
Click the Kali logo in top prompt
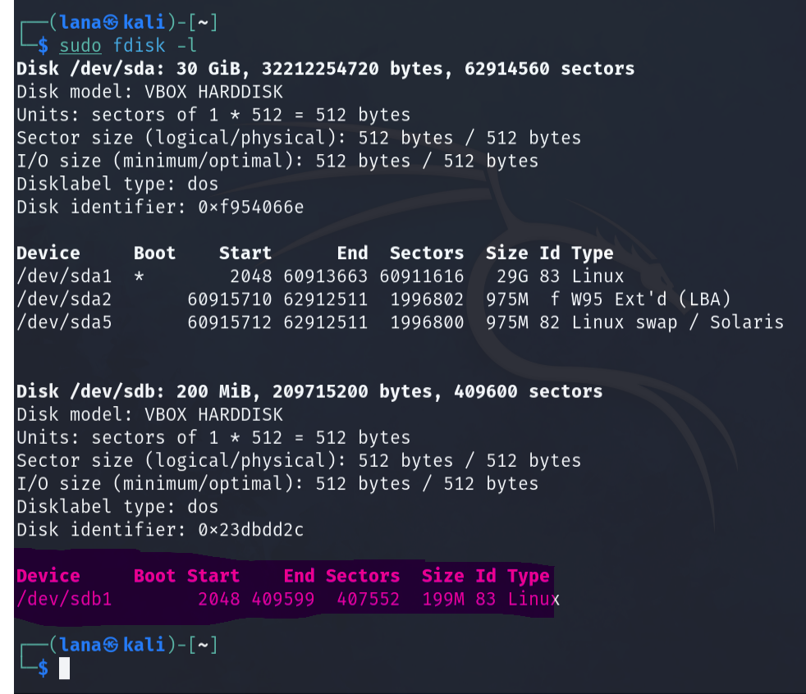coord(111,23)
